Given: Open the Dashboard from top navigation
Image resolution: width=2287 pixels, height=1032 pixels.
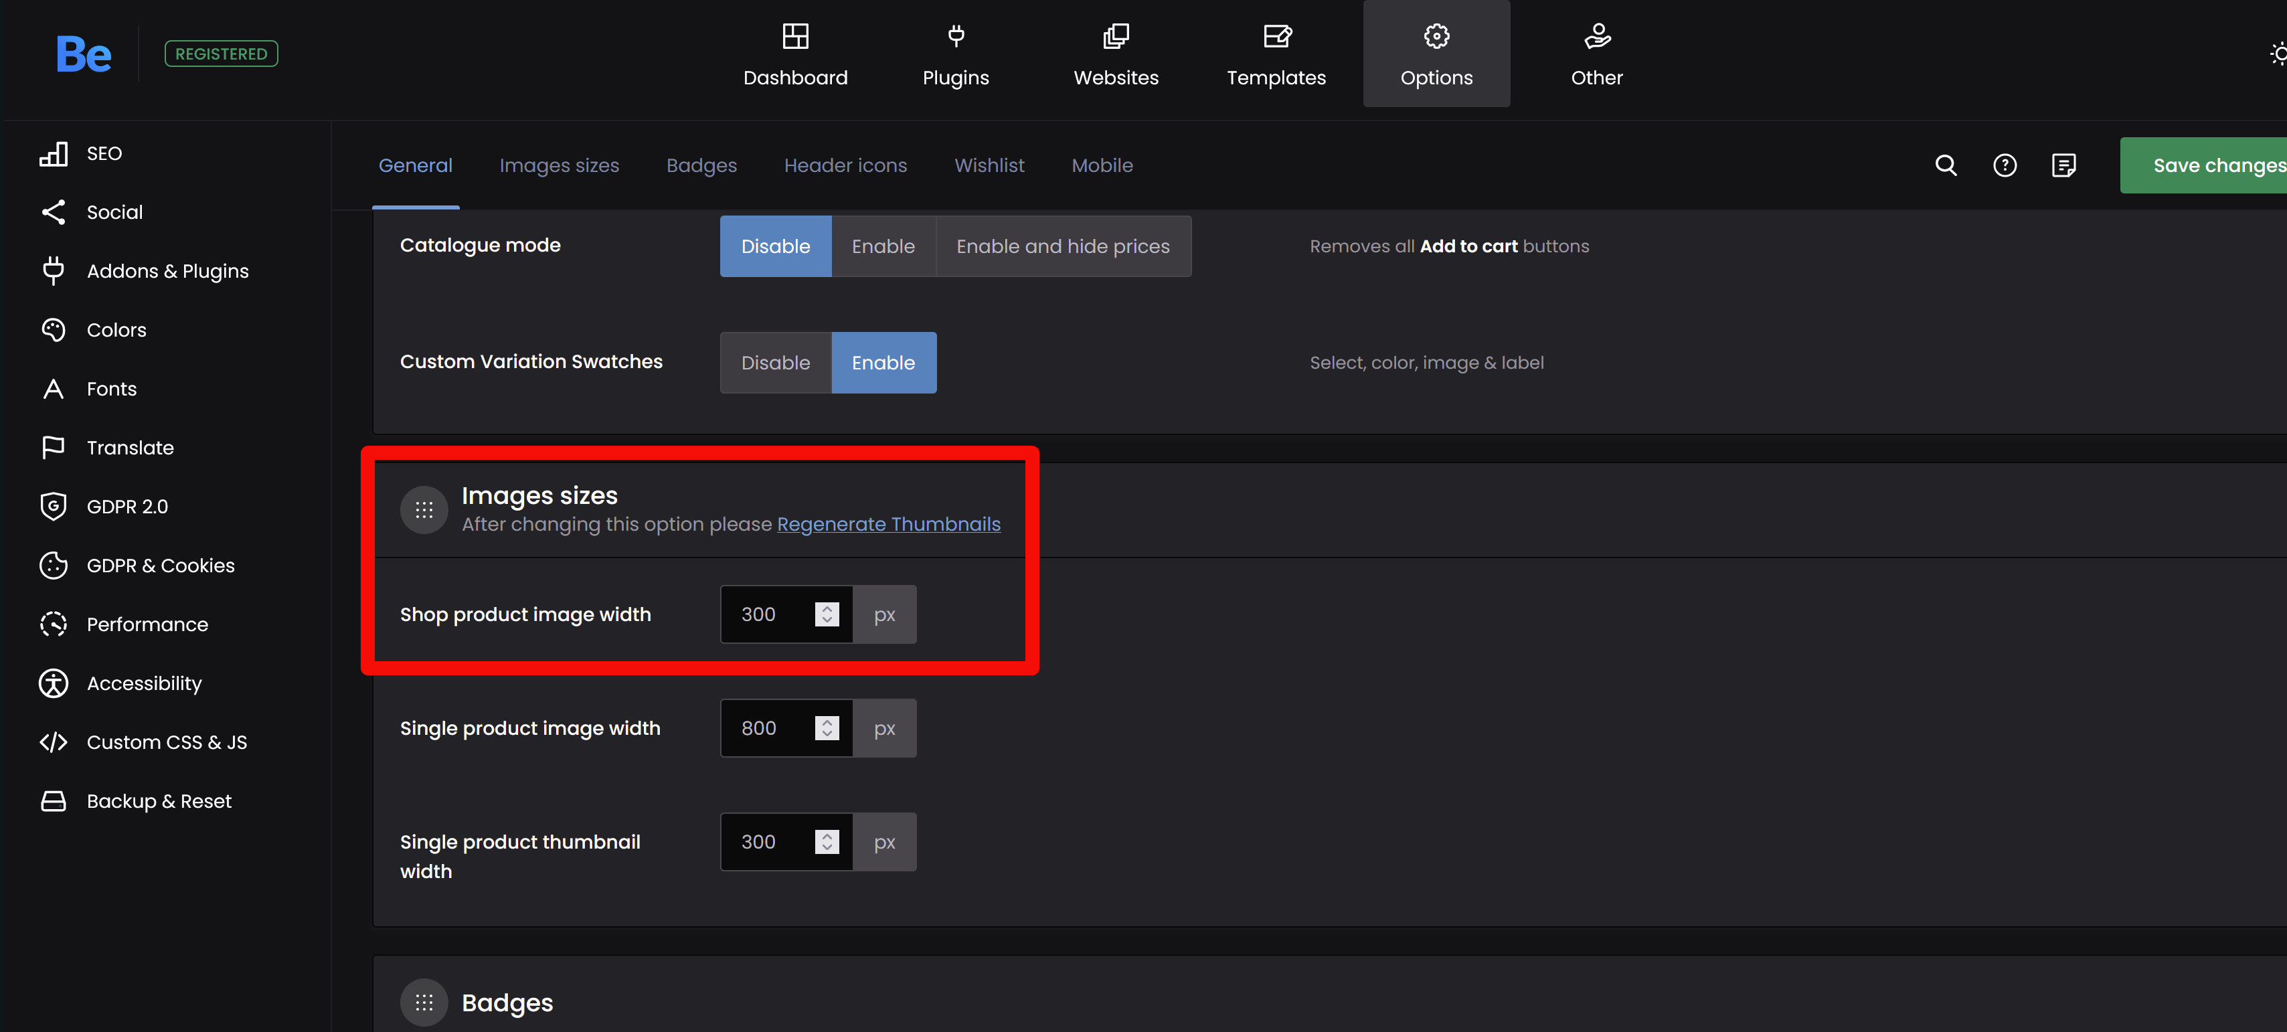Looking at the screenshot, I should click(794, 54).
